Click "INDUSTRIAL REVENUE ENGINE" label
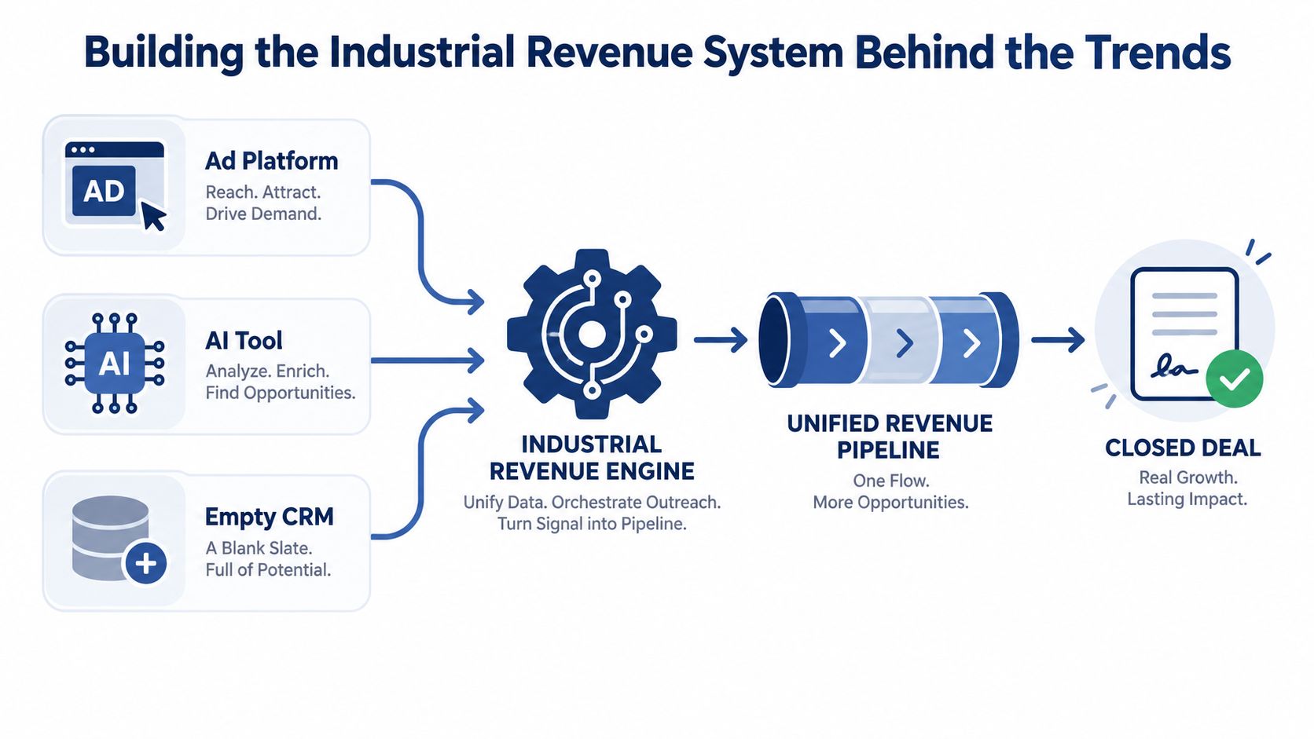Screen dimensions: 1314x739 pyautogui.click(x=592, y=457)
